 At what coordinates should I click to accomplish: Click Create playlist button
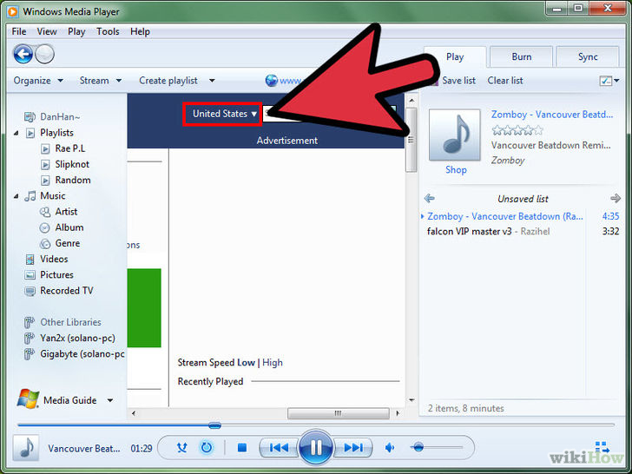pyautogui.click(x=168, y=81)
